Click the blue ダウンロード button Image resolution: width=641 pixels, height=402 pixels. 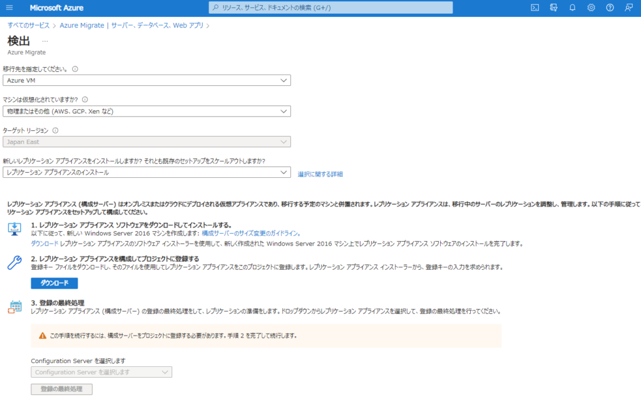(x=54, y=283)
